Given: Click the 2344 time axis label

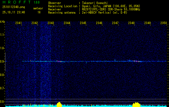Looking at the screenshot, I should (x=67, y=23).
